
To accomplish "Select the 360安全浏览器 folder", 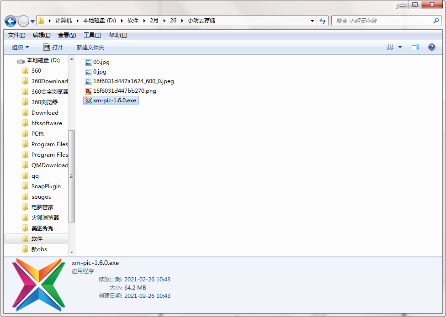I will coord(45,91).
